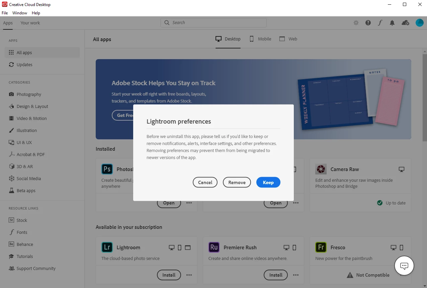This screenshot has height=288, width=427.
Task: Click the Fresco Not Compatible warning icon
Action: click(x=350, y=275)
